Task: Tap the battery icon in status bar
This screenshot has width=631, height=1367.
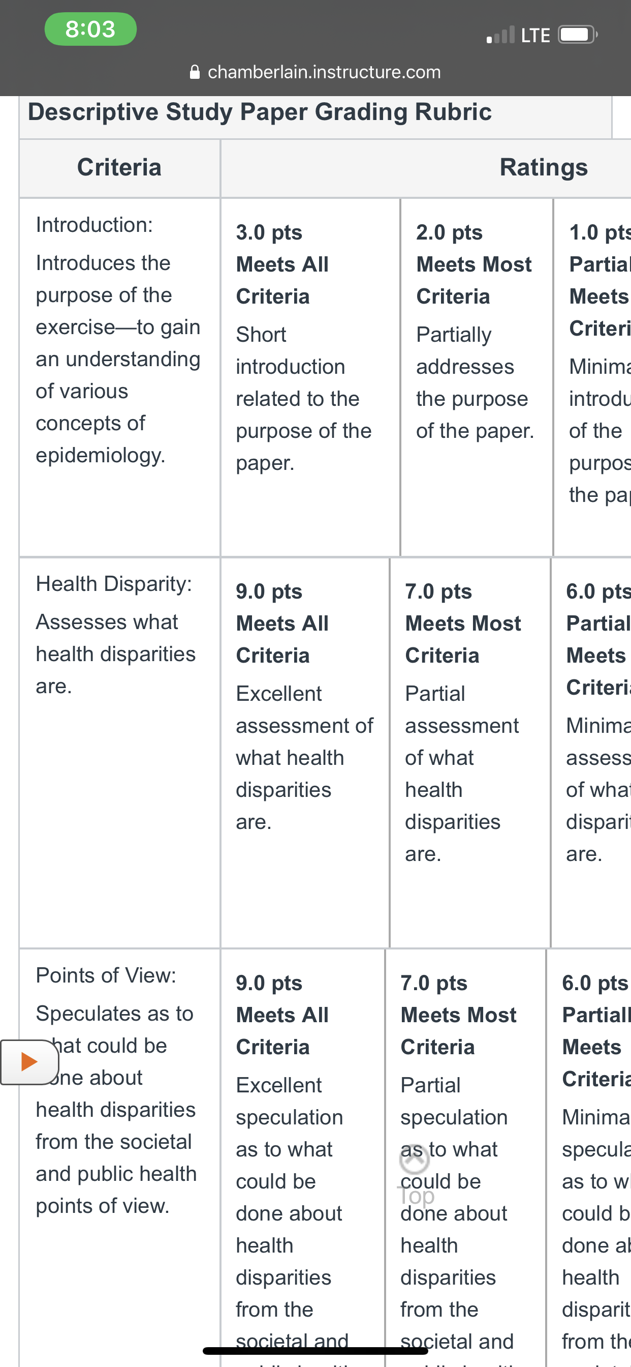Action: click(578, 35)
